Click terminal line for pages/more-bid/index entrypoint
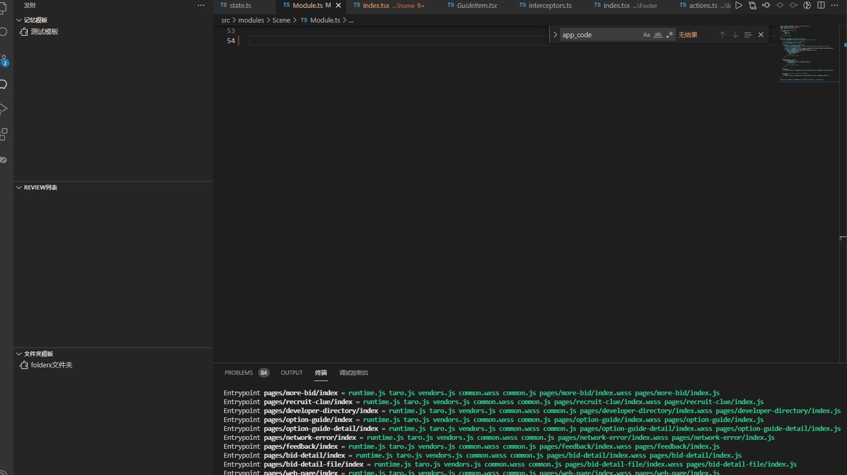Screen dimensions: 847x475 point(472,393)
